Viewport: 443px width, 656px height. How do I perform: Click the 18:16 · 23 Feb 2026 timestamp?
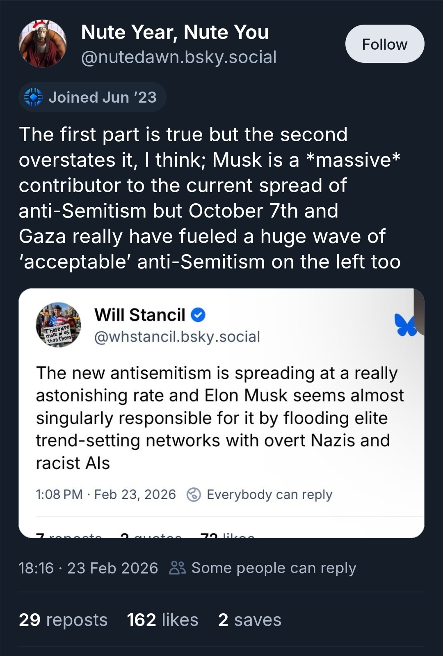pos(88,568)
